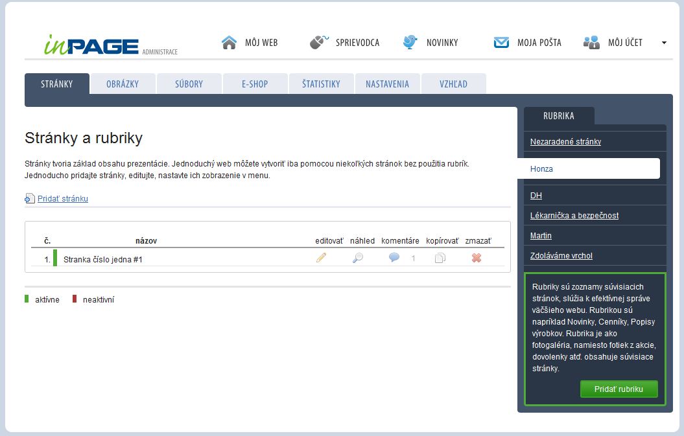Click the pencil edit icon for Stranka číslo jedna
The height and width of the screenshot is (436, 684).
click(x=321, y=258)
